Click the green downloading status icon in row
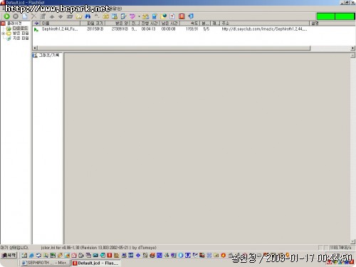Viewport: 356px width, 267px height. 36,30
